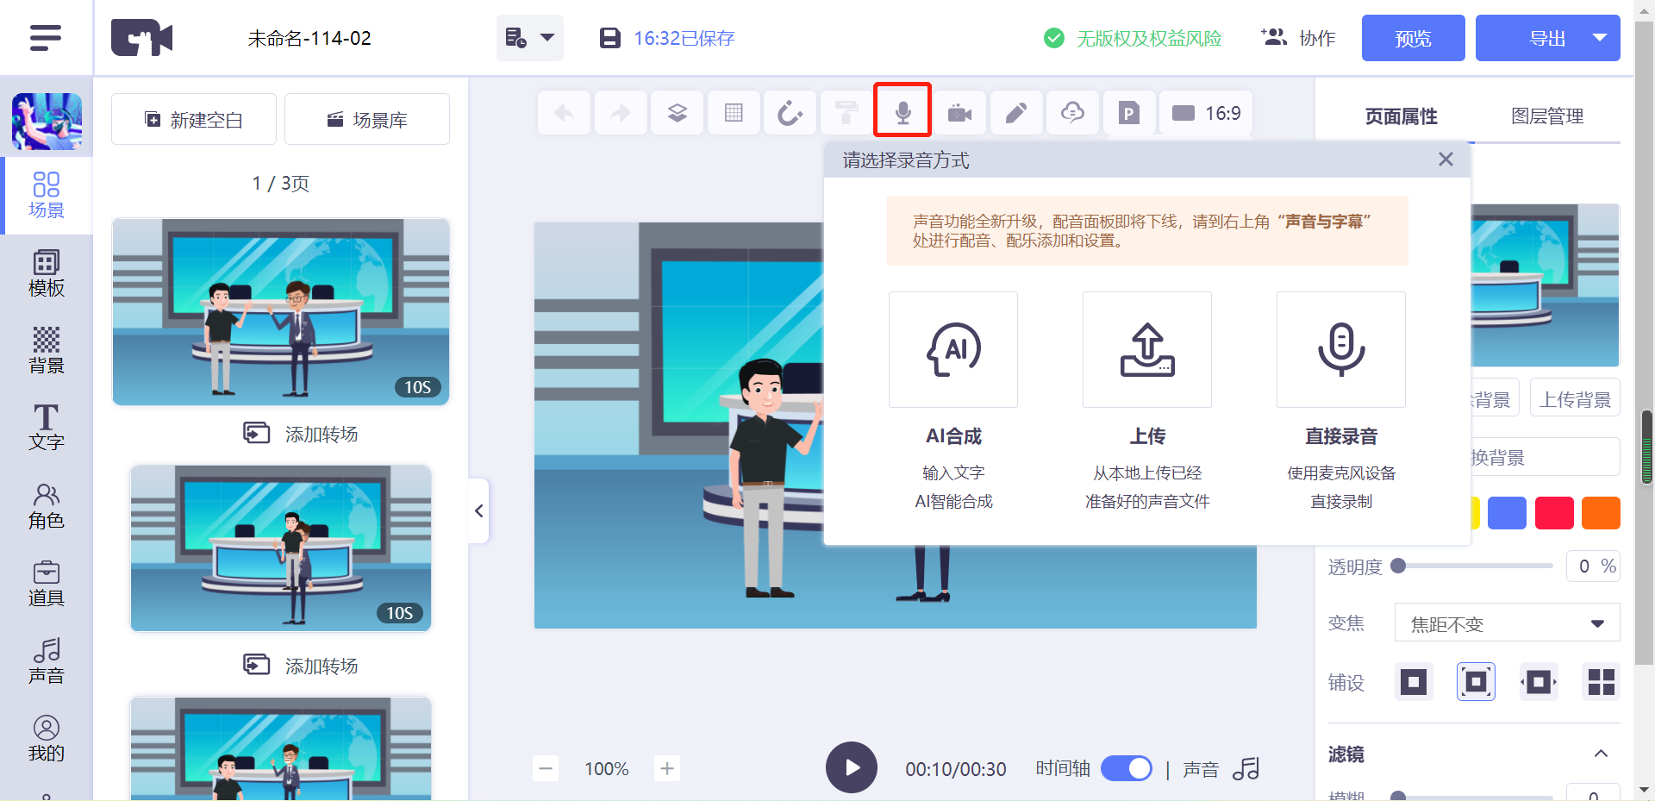The image size is (1655, 801).
Task: Click the save disk icon
Action: click(x=610, y=38)
